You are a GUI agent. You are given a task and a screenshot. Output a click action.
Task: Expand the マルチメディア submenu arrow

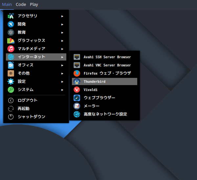tap(62, 49)
